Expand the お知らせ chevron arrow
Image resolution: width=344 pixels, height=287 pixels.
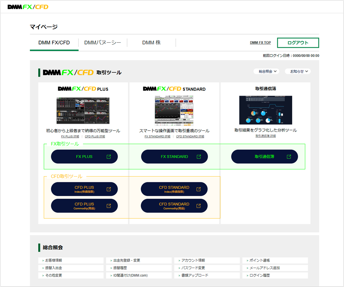pos(306,71)
